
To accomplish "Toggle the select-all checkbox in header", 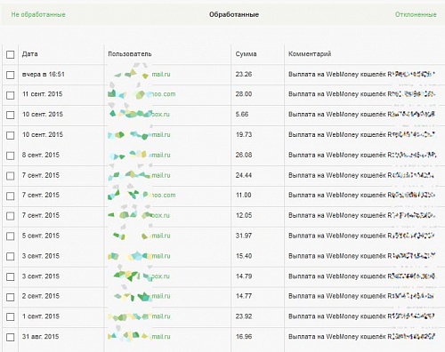I will [x=11, y=54].
